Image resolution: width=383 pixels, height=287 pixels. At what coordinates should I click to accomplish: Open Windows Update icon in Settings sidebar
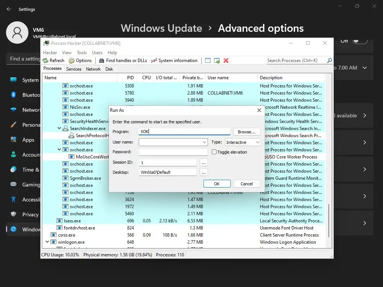13,229
